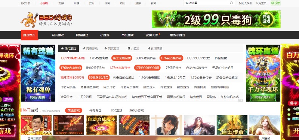299x140 pixels.
Task: Open the 魂环高爆 ad with 领取魂环 button
Action: 263,73
